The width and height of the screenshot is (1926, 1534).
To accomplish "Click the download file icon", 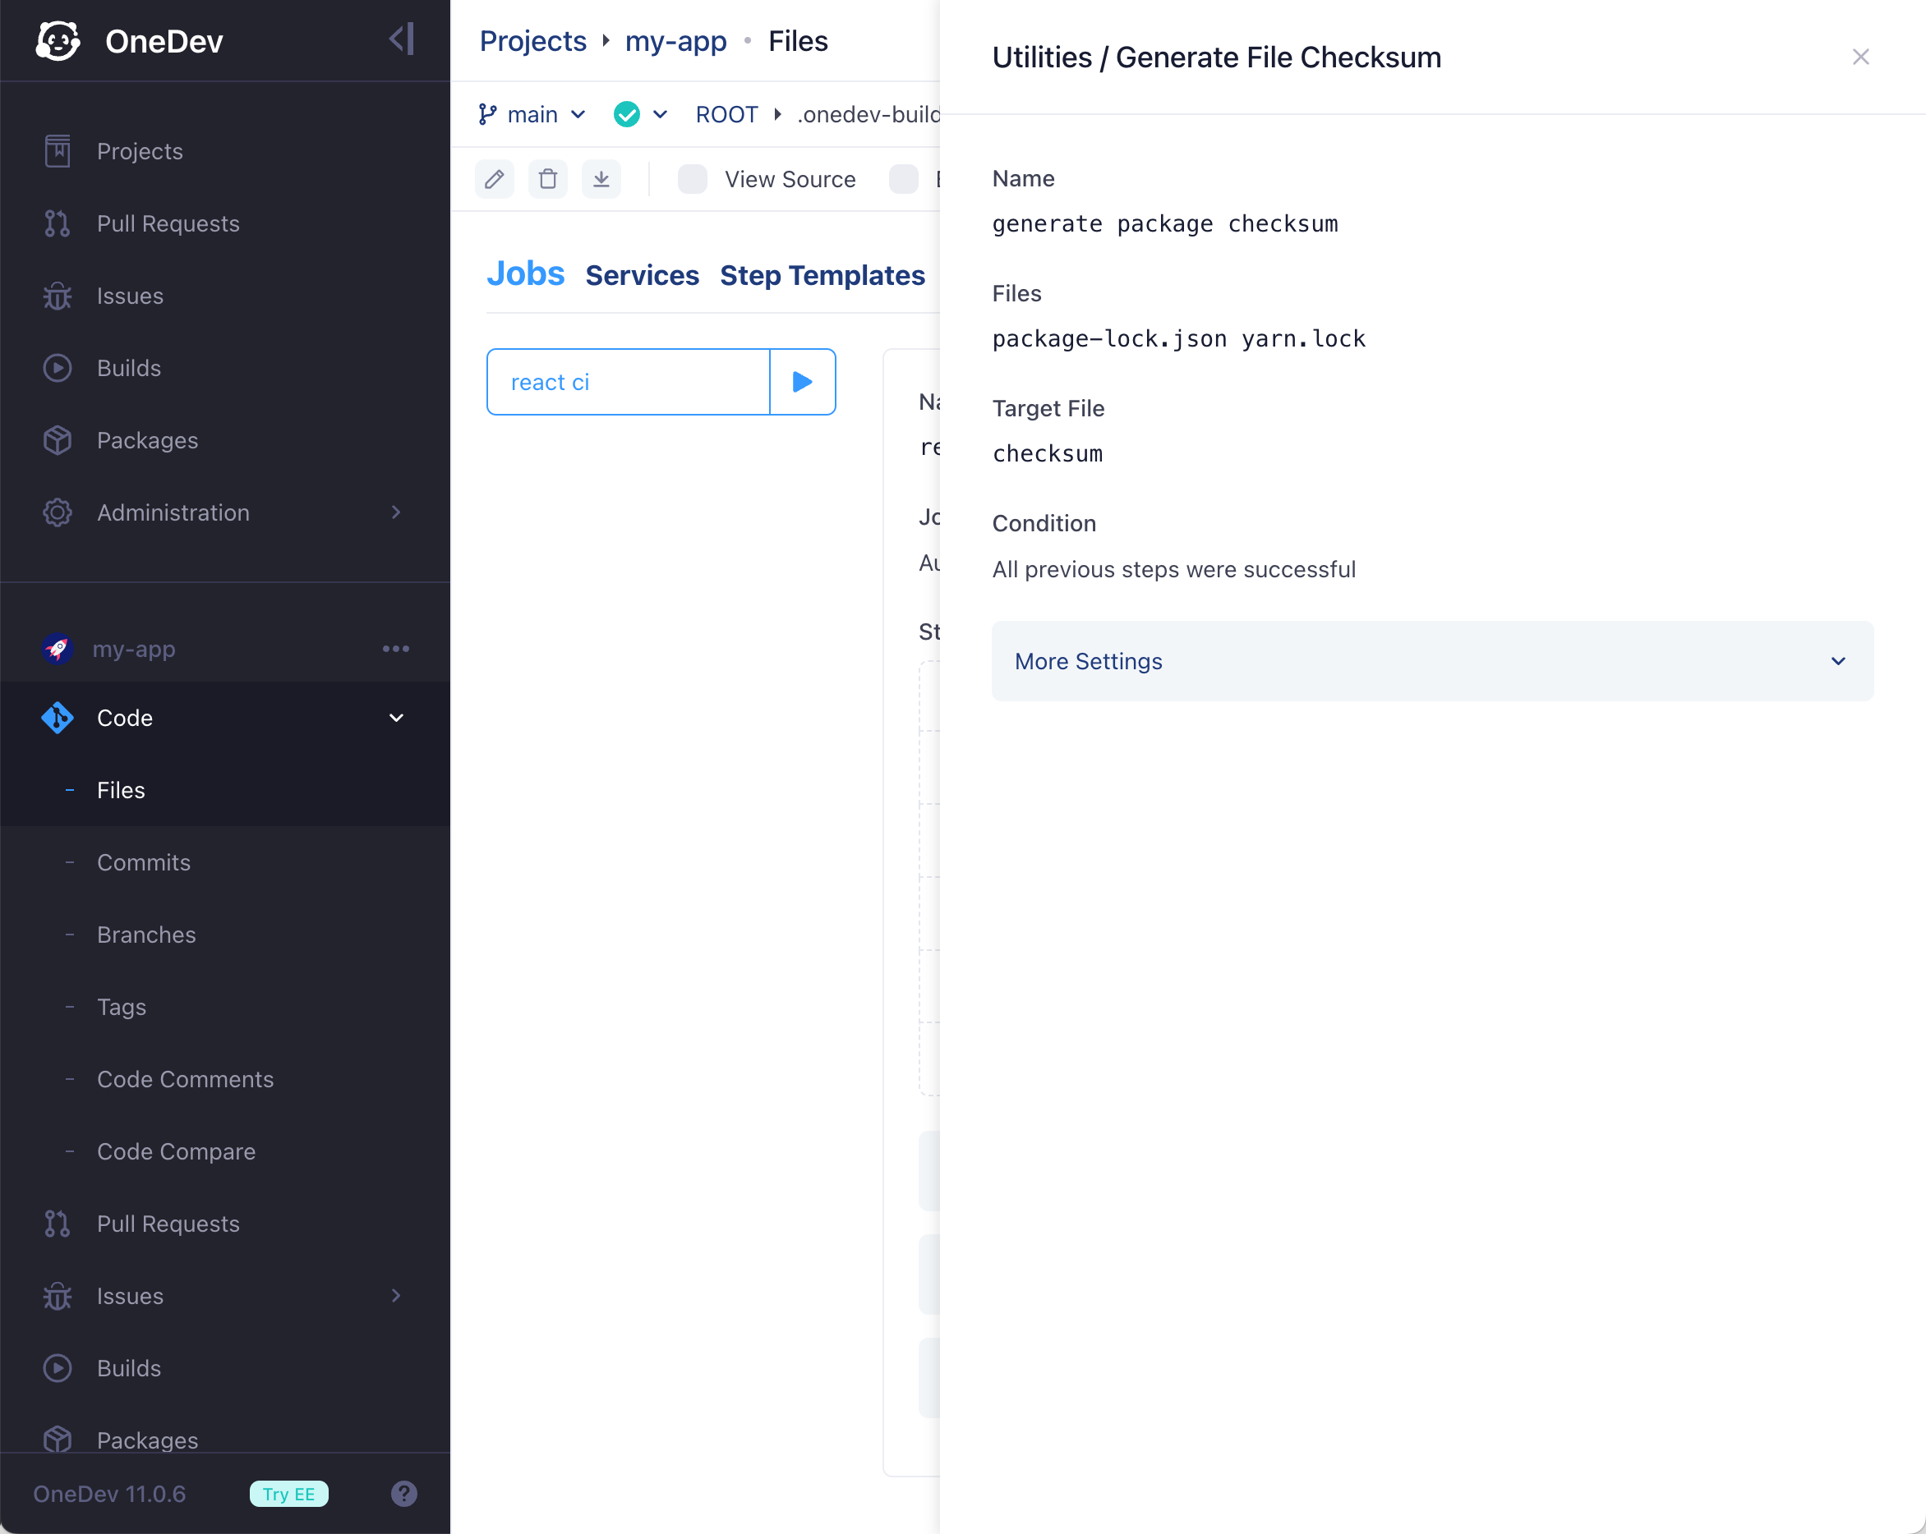I will click(x=601, y=180).
